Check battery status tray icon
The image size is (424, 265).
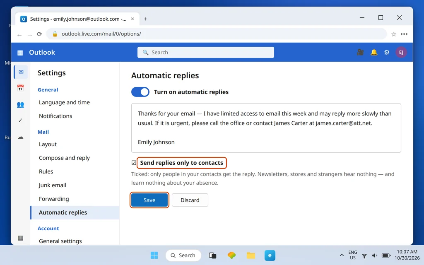[386, 255]
